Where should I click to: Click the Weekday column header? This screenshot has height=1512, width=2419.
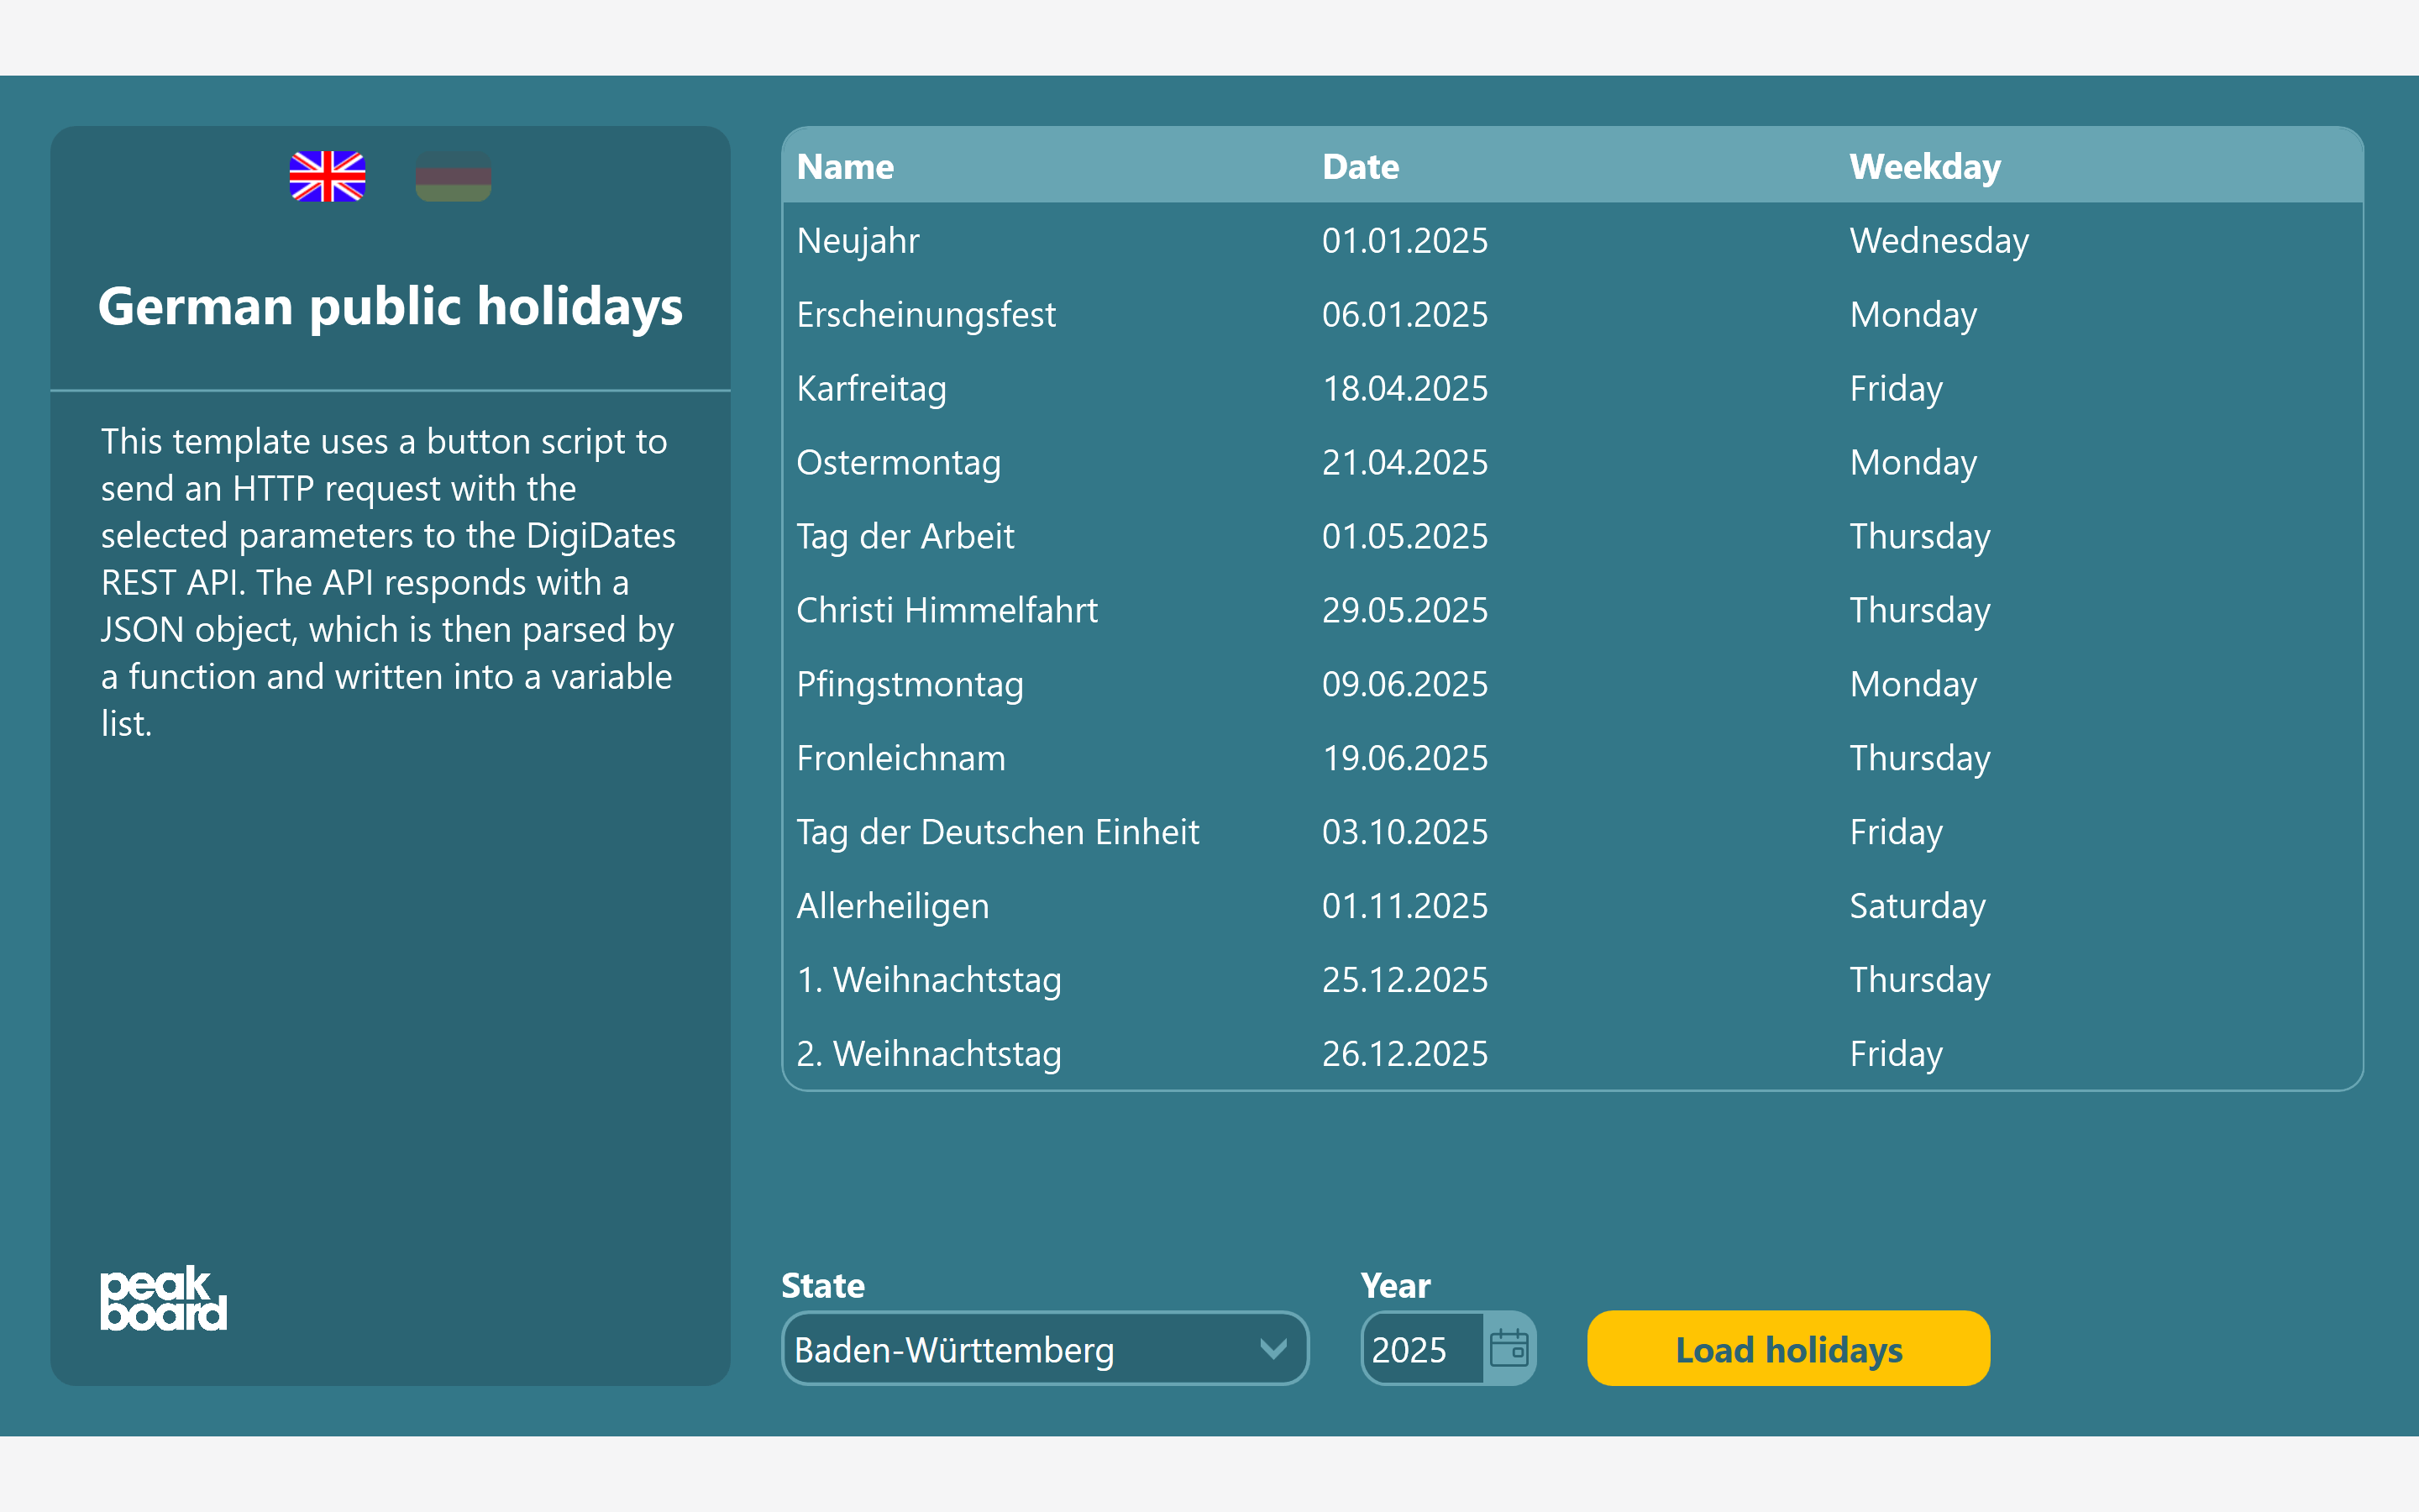1924,166
